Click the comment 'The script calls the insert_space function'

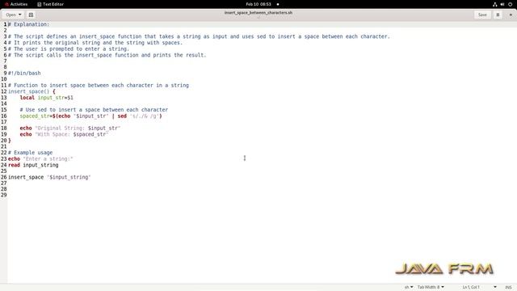pos(107,55)
